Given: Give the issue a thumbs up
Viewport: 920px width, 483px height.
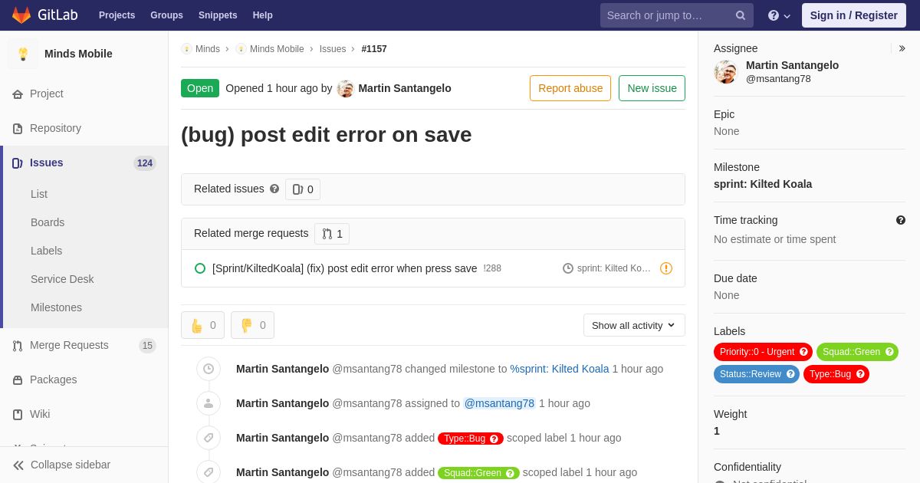Looking at the screenshot, I should point(202,325).
